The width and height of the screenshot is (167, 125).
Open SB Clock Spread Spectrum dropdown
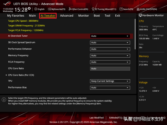[x=110, y=43]
